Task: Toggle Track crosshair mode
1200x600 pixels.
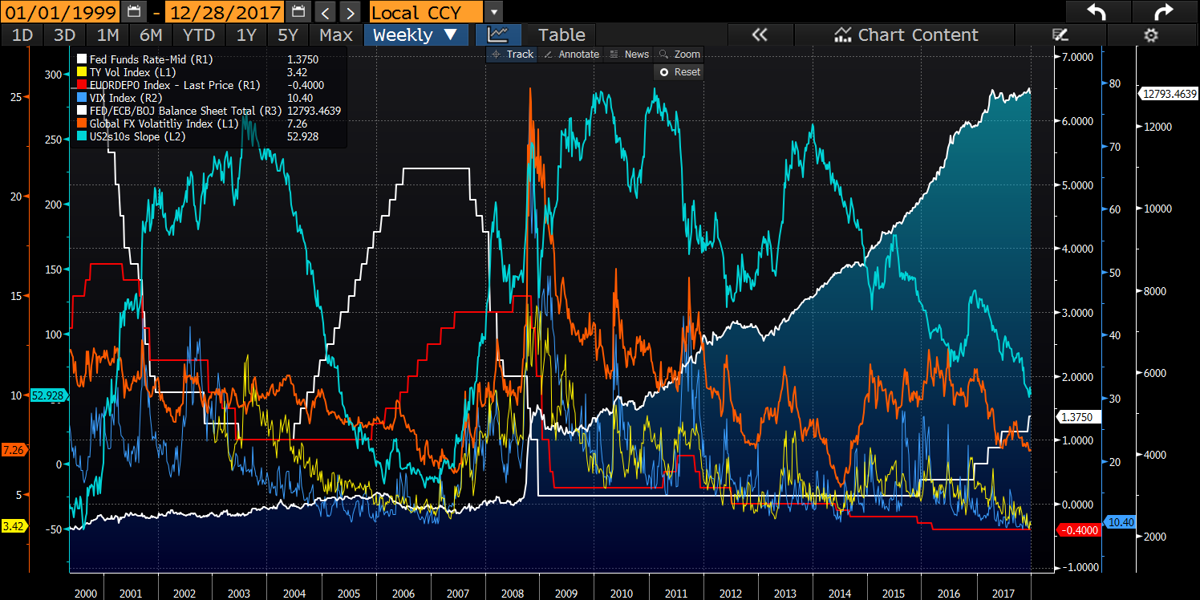Action: click(x=512, y=54)
